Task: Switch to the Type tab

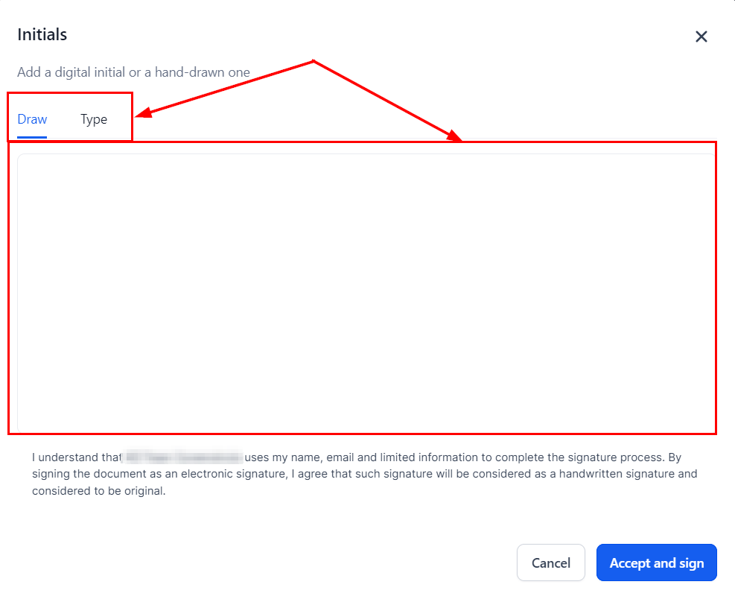Action: tap(94, 119)
